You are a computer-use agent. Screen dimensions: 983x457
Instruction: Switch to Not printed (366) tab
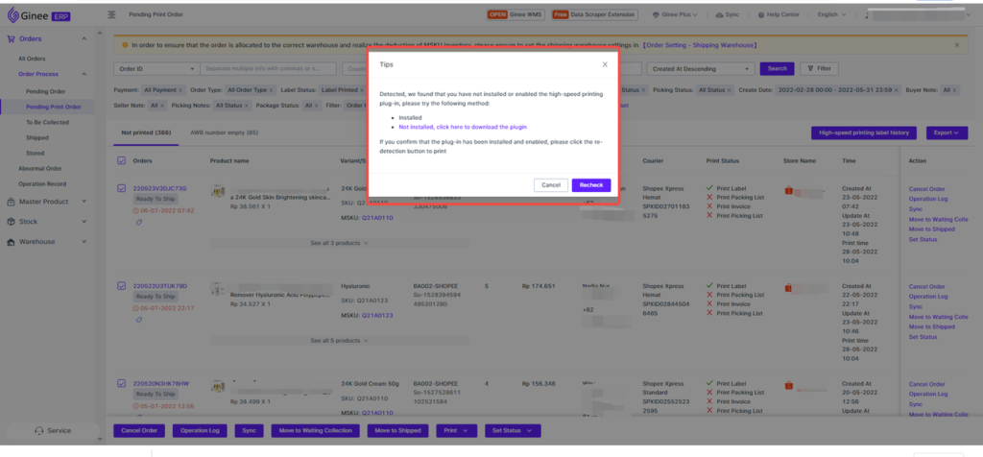click(146, 132)
